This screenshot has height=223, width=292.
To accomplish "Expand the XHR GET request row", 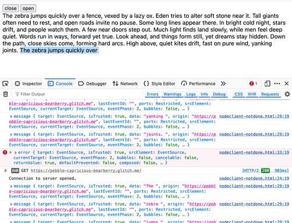I will (x=6, y=171).
